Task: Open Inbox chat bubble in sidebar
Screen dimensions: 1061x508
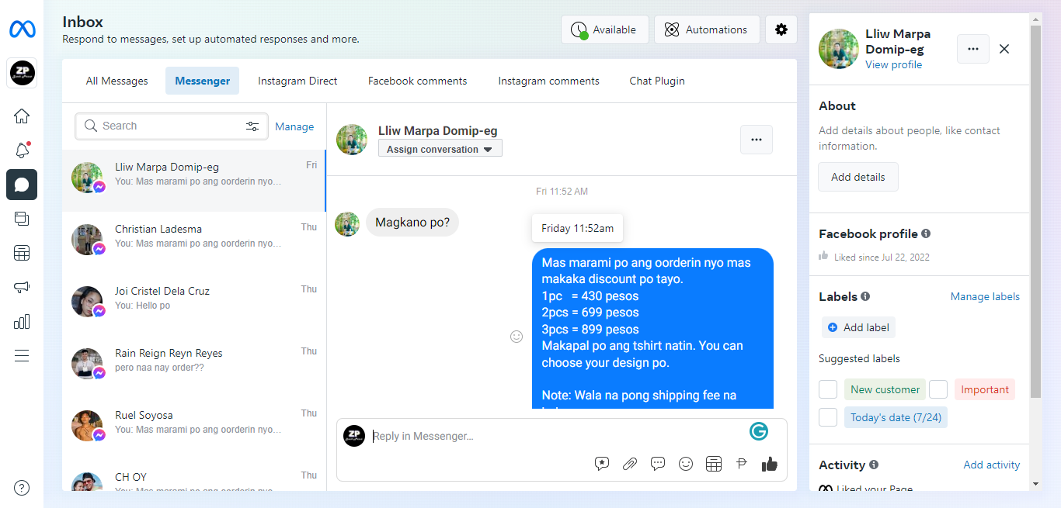Action: tap(22, 185)
